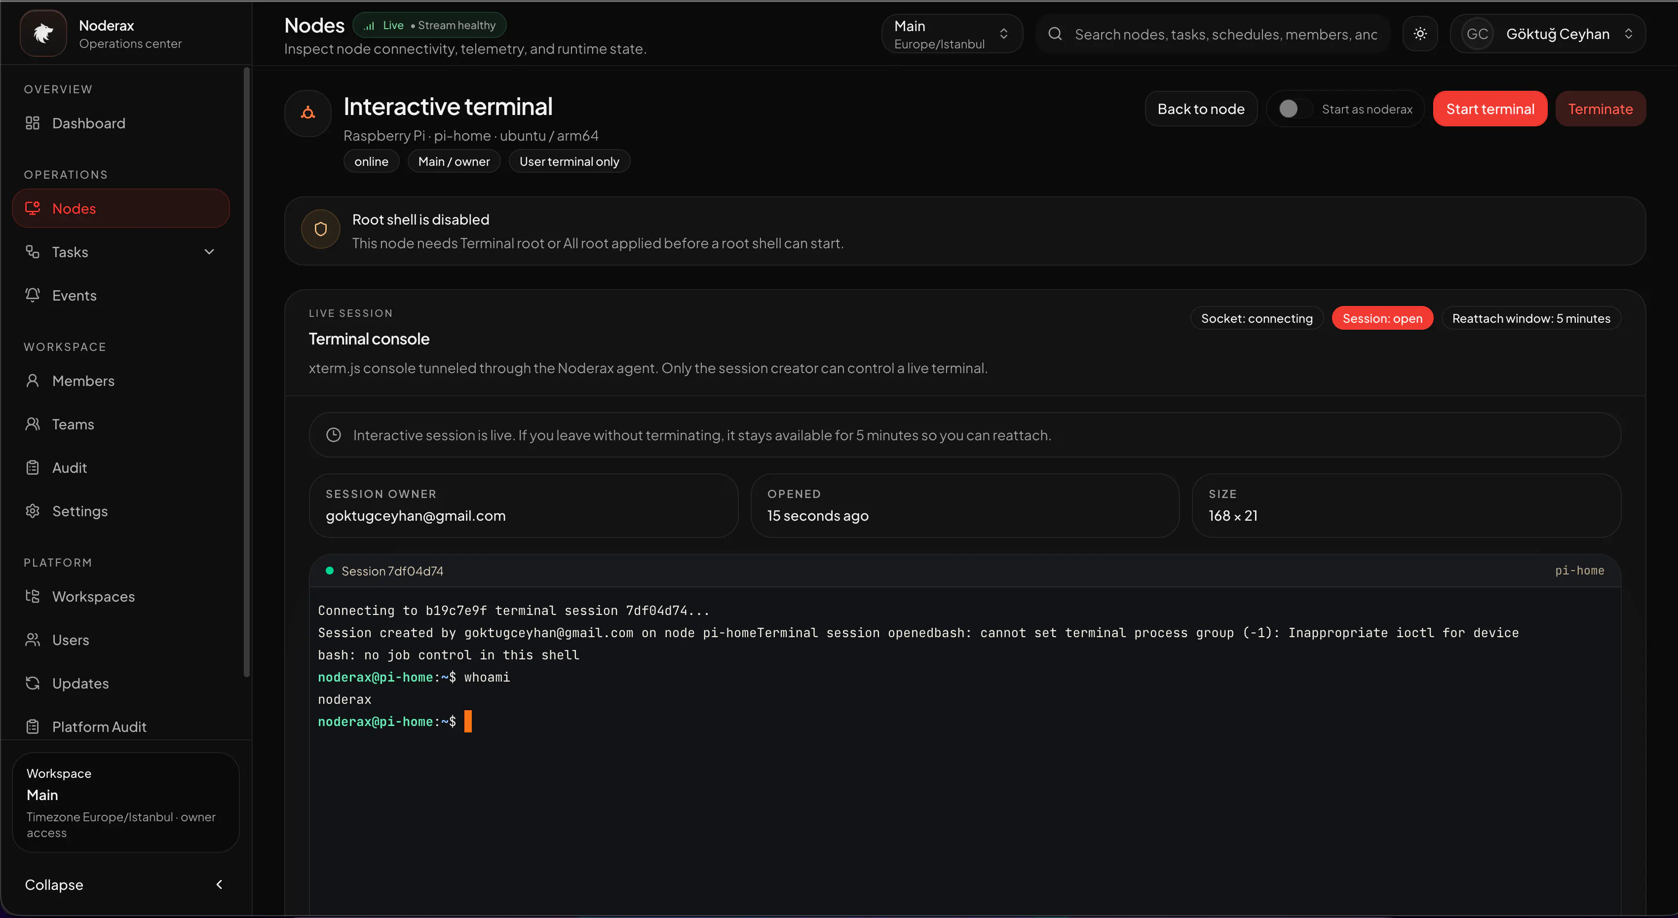This screenshot has width=1678, height=918.
Task: Click the Reattach window: 5 minutes pill
Action: (1531, 319)
